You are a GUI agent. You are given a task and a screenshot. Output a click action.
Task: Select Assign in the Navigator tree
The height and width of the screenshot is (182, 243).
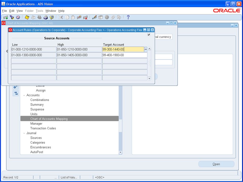(x=41, y=90)
